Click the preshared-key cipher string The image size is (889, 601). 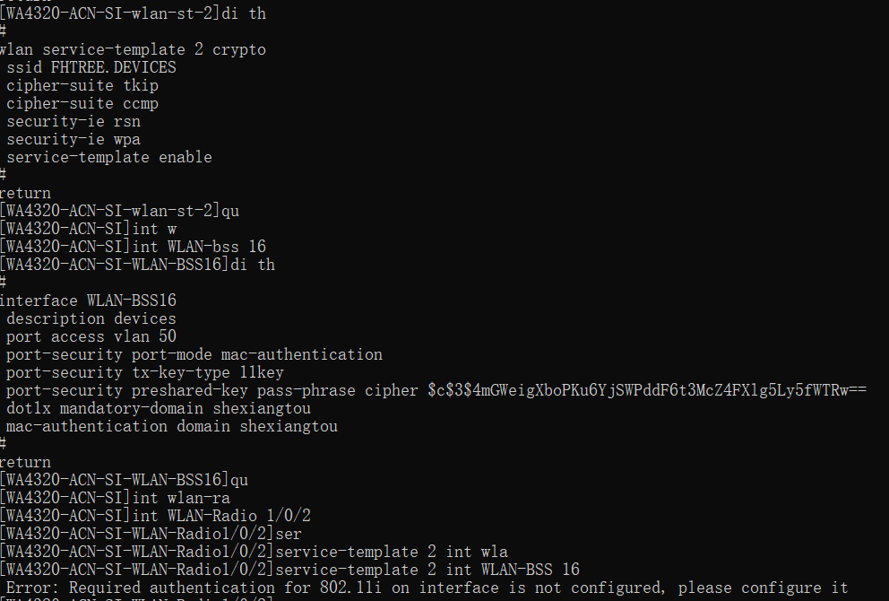647,390
